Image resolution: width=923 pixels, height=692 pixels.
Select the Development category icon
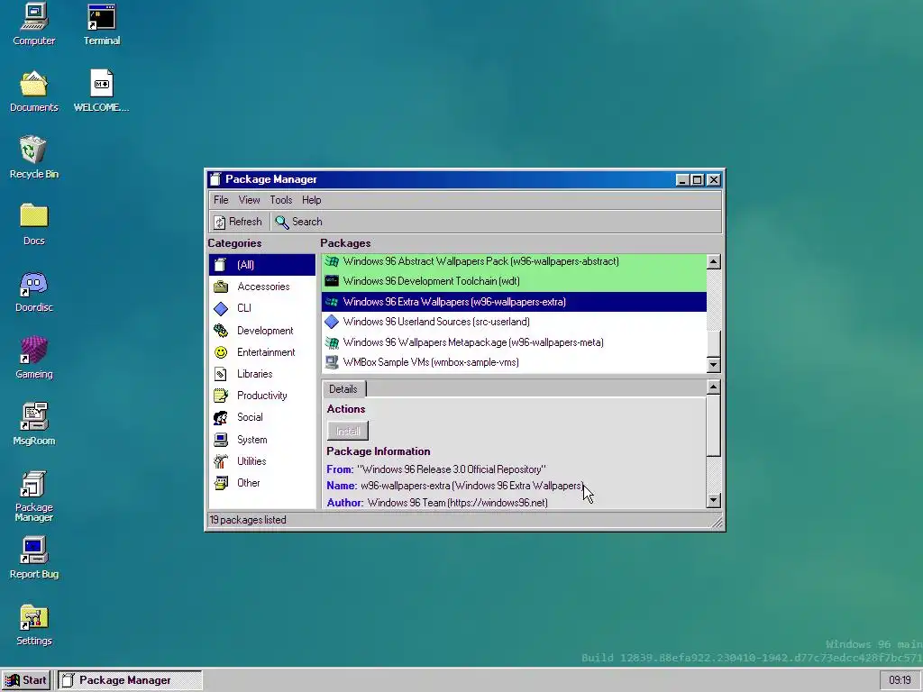[x=221, y=330]
